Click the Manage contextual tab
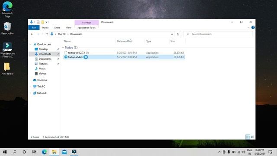This screenshot has height=156, width=277. pyautogui.click(x=87, y=23)
